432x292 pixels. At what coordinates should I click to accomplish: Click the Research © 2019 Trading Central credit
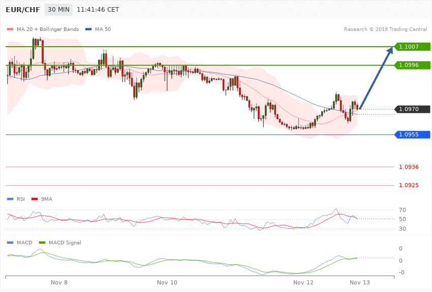(x=385, y=29)
